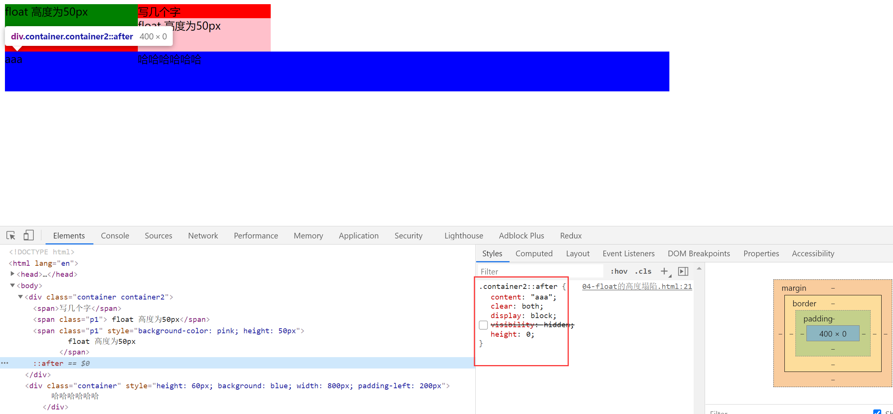
Task: Open the .cls class editor
Action: pos(643,271)
